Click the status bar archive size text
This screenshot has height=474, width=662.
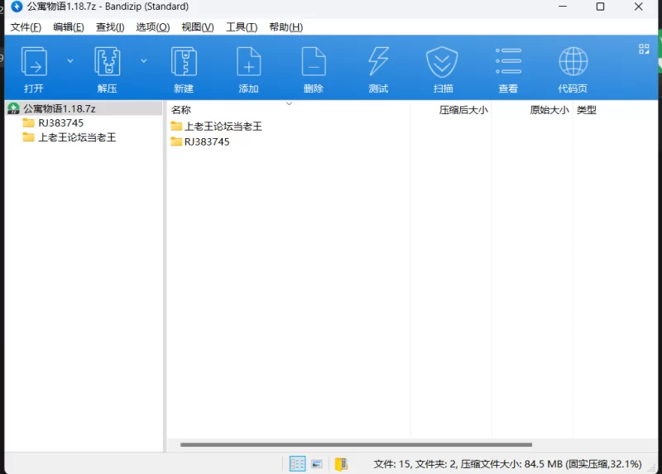(x=507, y=464)
